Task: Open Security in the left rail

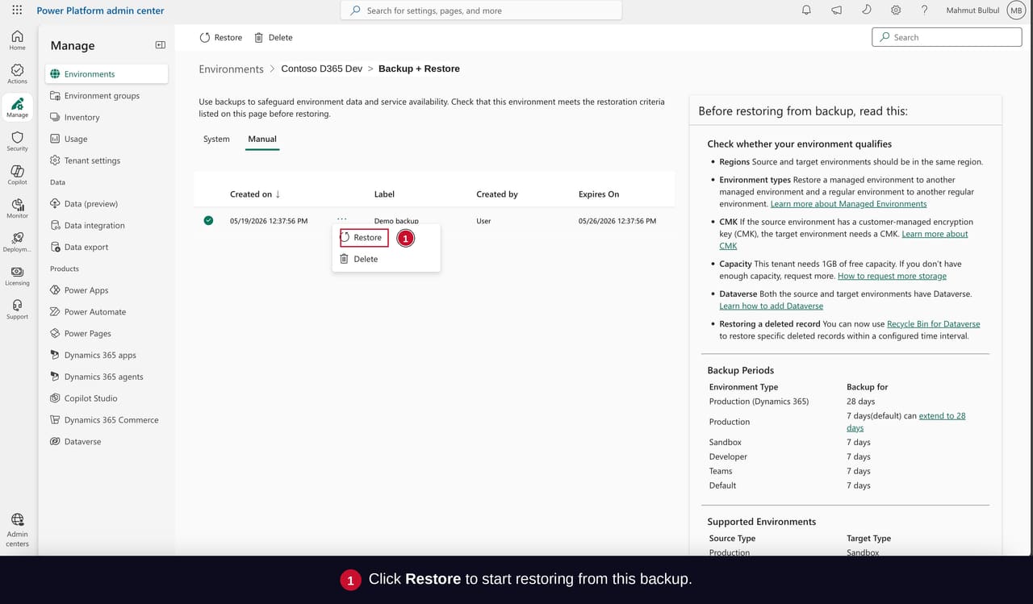Action: 17,142
